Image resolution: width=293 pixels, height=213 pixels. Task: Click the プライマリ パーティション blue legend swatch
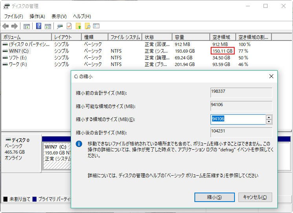[35, 199]
